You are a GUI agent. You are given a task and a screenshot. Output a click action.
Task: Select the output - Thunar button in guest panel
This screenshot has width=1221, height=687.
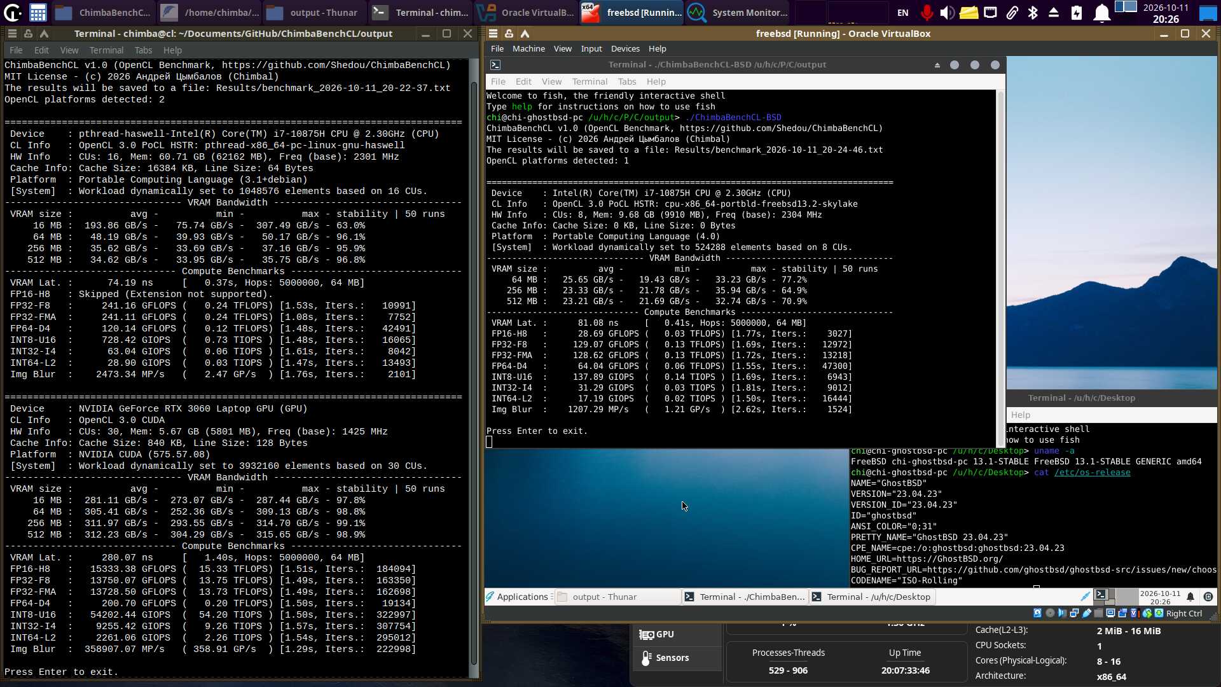(x=617, y=597)
